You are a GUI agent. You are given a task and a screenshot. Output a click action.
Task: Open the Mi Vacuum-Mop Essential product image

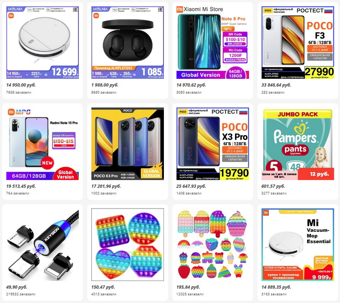pos(298,245)
